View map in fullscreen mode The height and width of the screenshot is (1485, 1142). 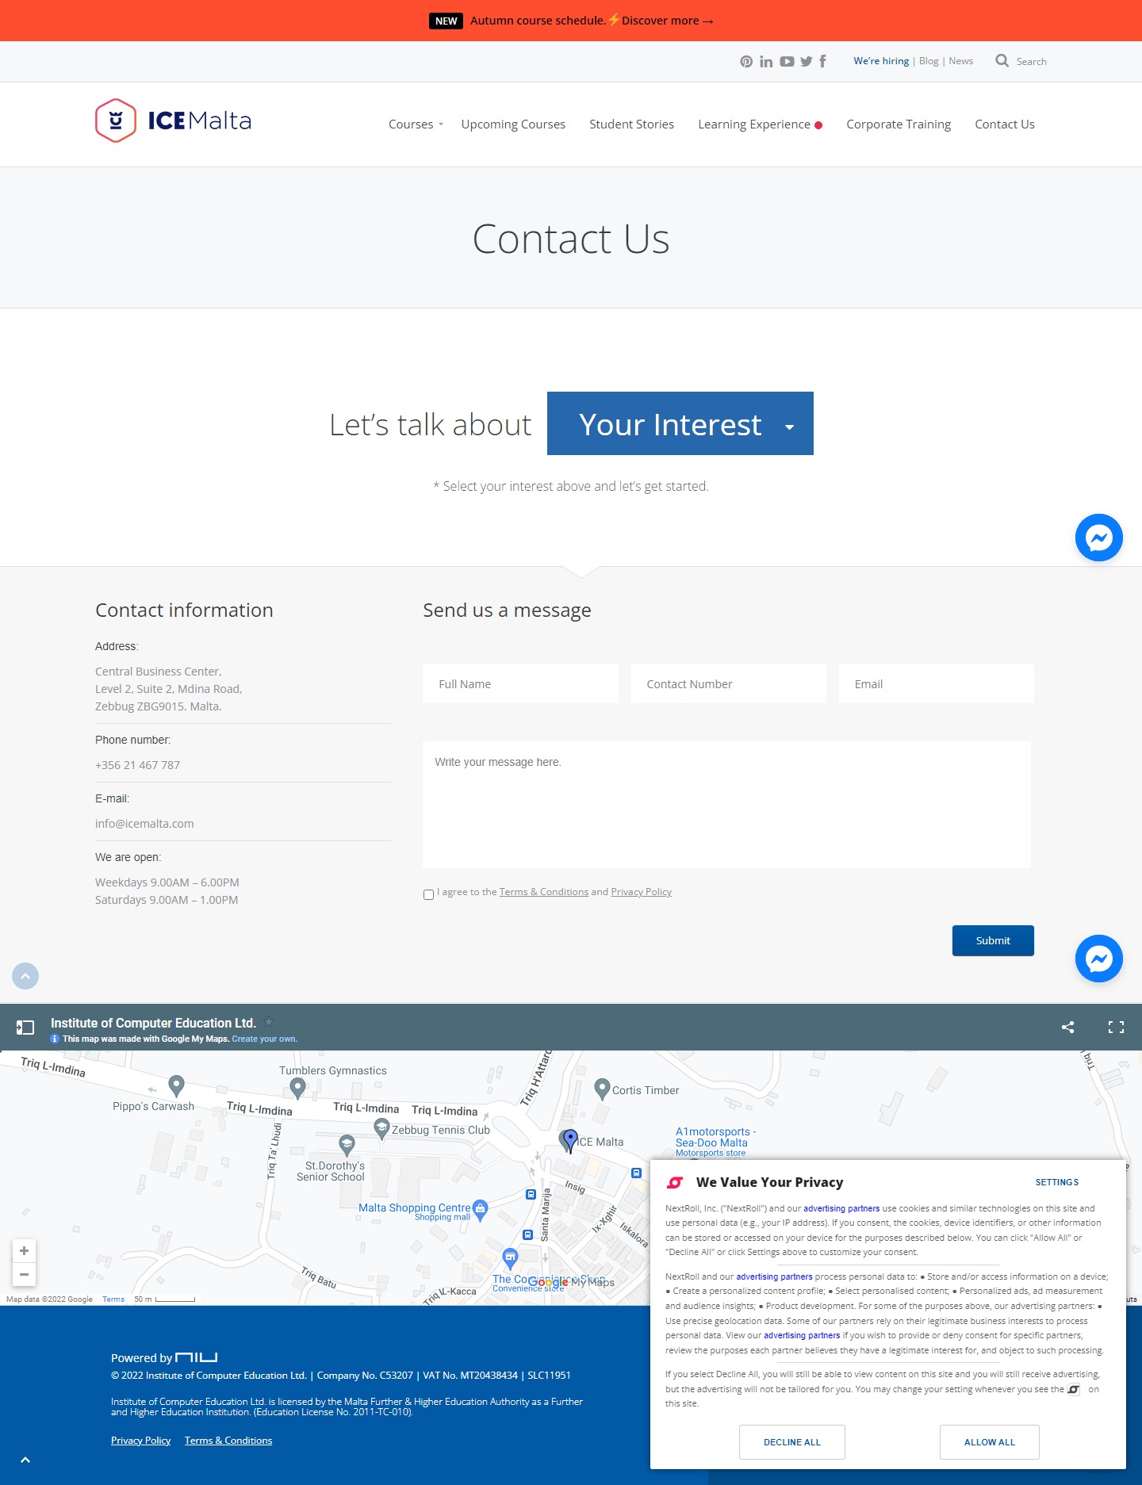(1116, 1028)
